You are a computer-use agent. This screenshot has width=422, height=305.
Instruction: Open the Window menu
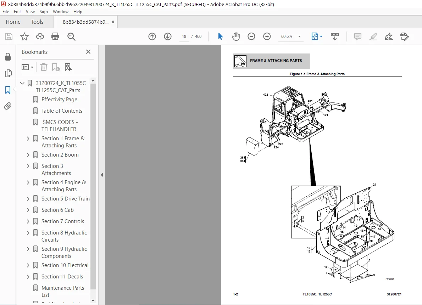point(61,12)
